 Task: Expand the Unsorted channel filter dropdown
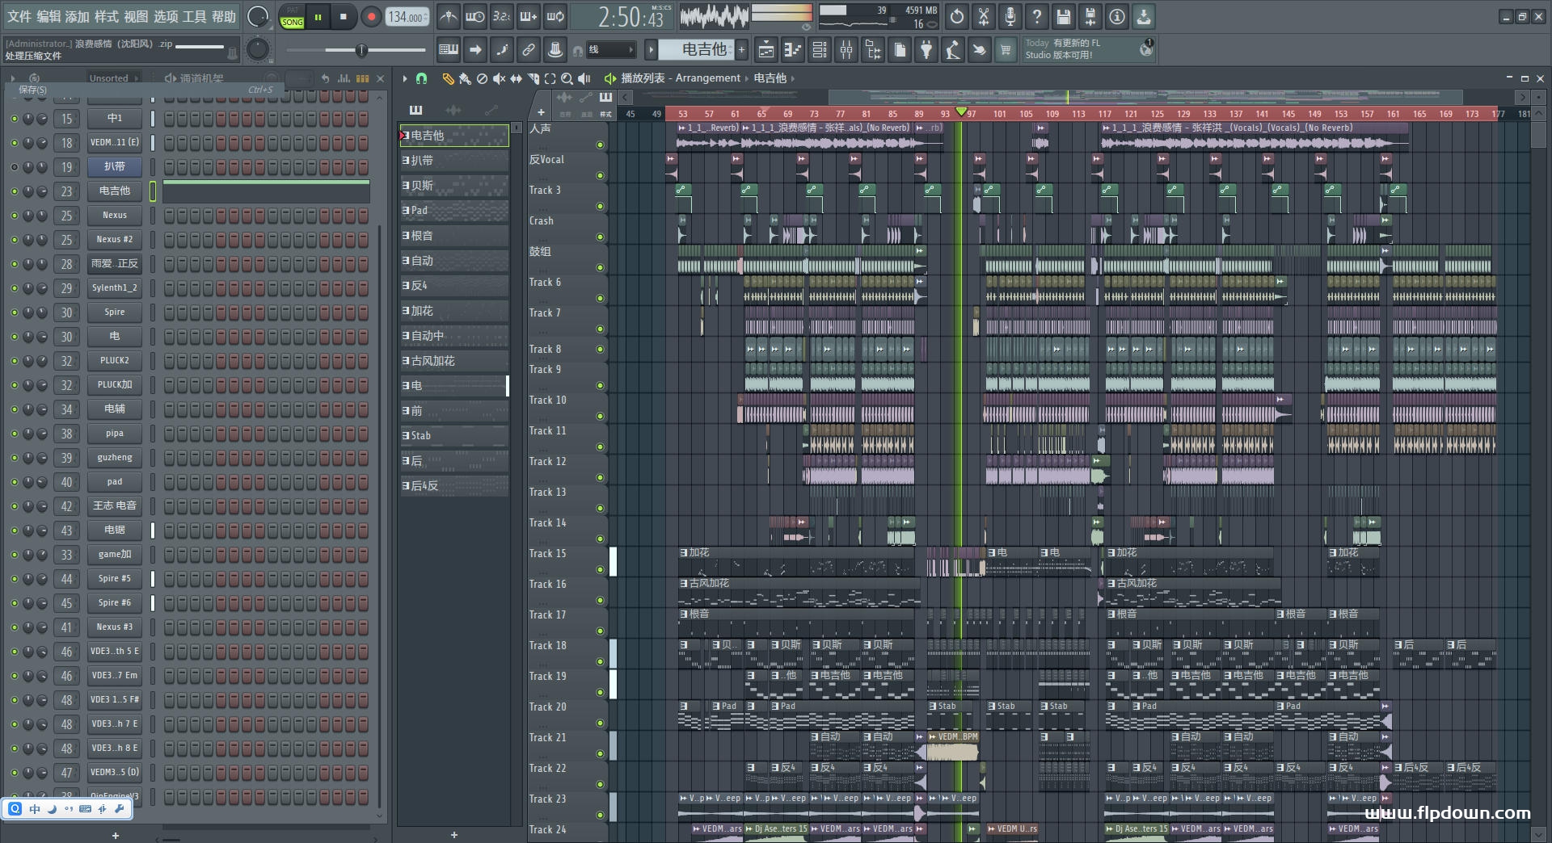click(x=114, y=78)
